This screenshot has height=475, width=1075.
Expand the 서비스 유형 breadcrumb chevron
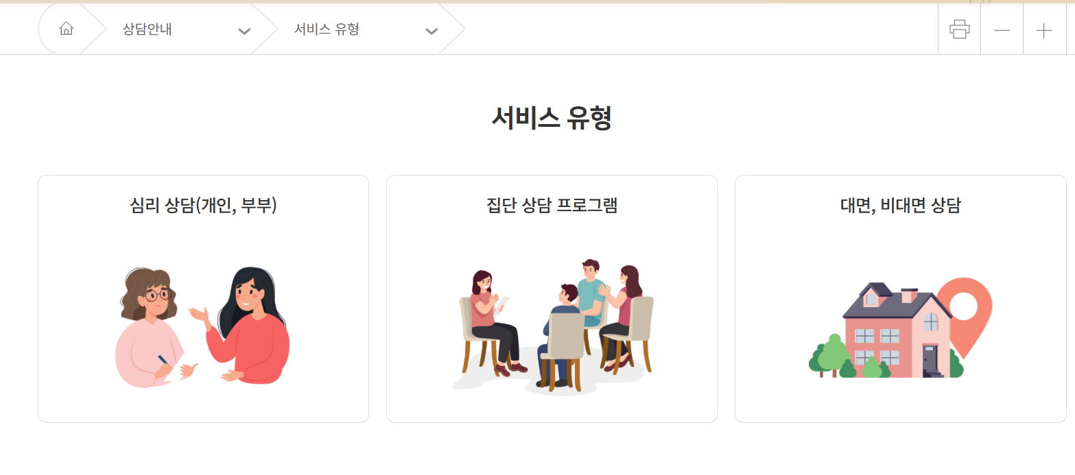coord(432,31)
